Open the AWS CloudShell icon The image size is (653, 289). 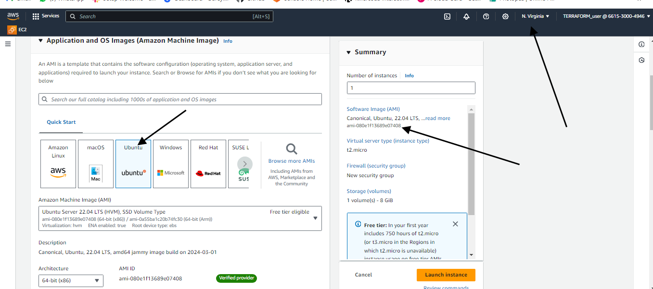447,16
